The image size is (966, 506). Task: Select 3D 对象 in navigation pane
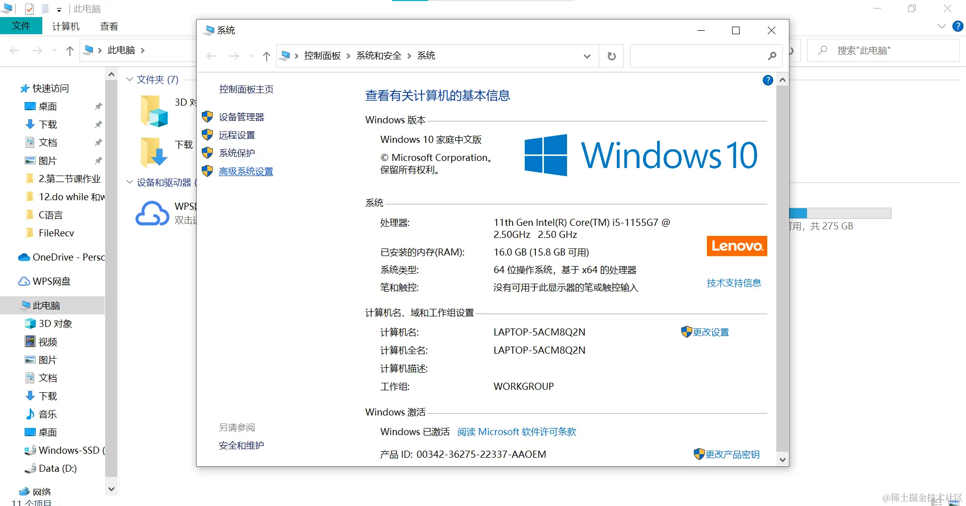(55, 324)
